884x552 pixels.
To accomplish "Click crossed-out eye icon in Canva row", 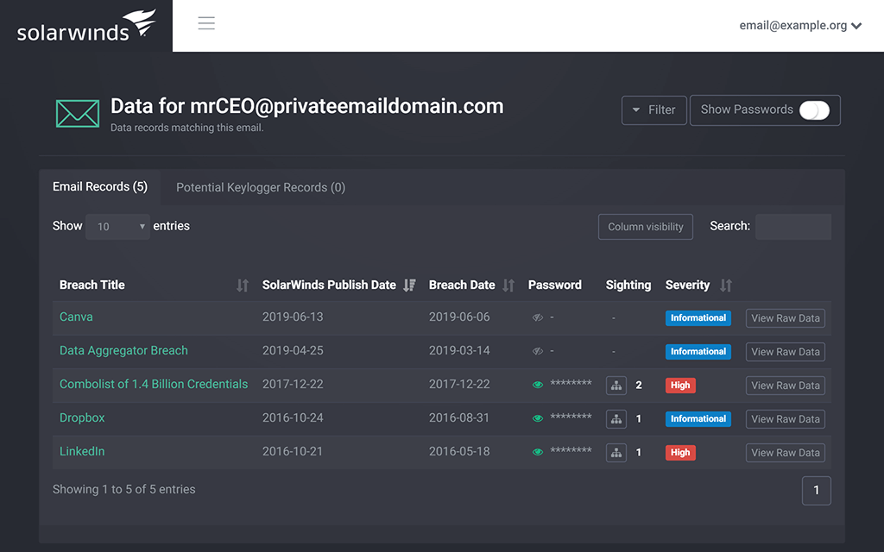I will (538, 317).
